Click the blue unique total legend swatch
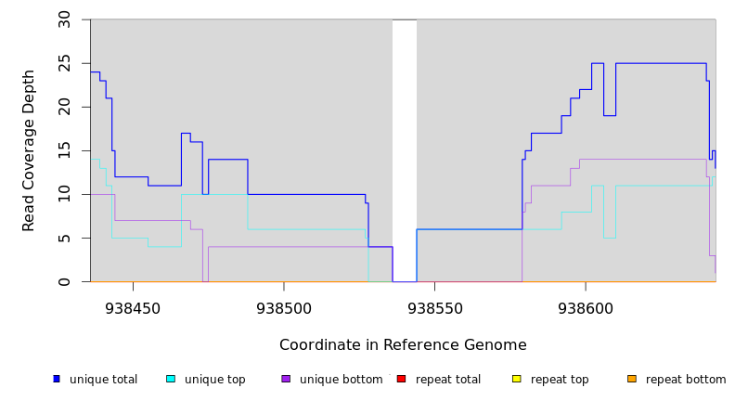Viewport: 735px width, 401px height. click(57, 379)
